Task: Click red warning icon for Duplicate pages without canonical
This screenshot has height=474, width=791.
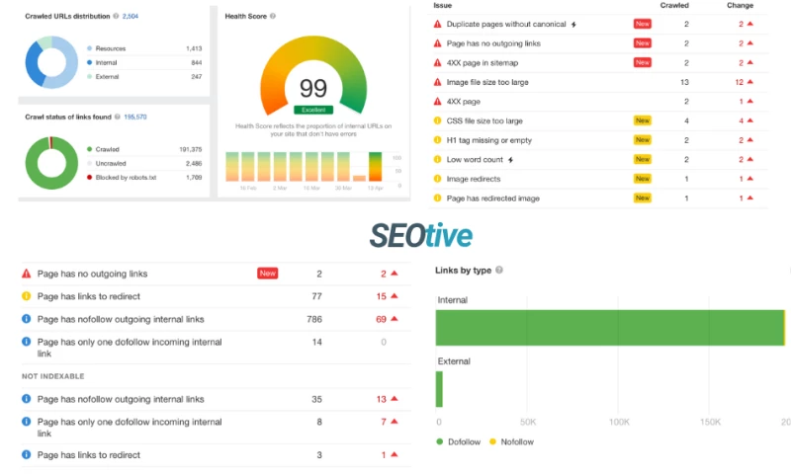Action: [438, 24]
